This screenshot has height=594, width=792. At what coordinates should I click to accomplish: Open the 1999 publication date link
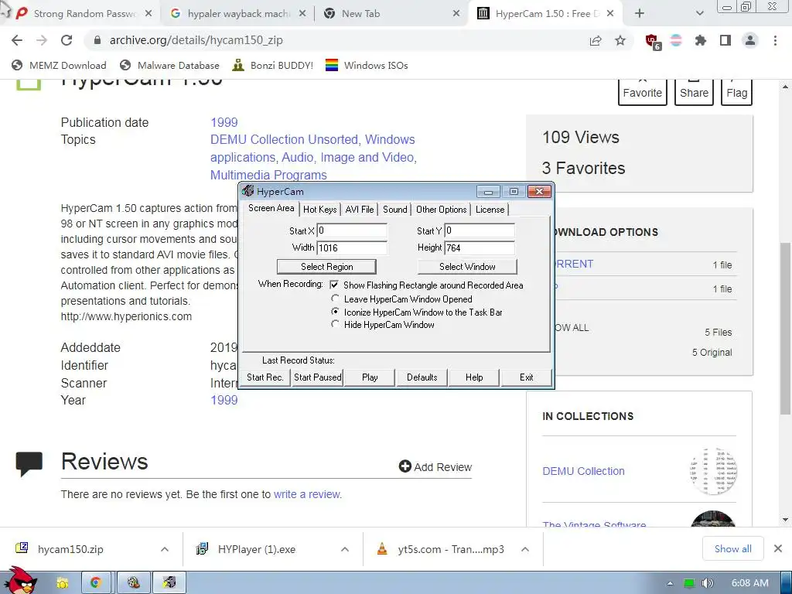(224, 122)
